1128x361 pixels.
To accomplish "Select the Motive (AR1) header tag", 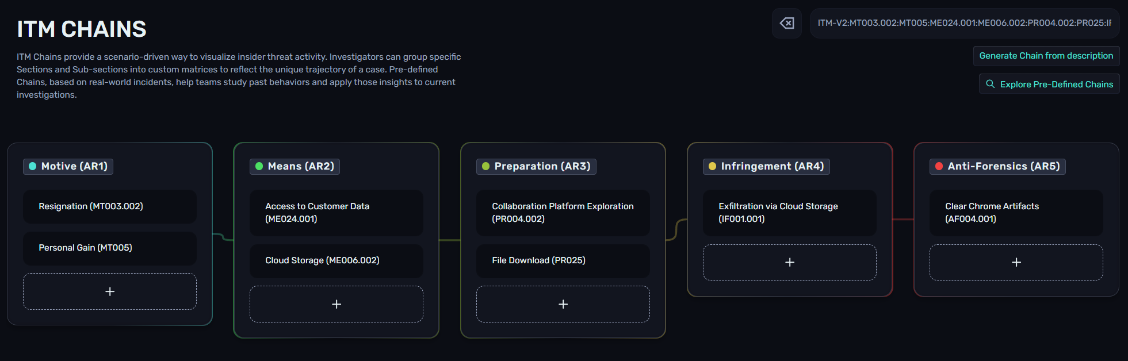I will (68, 166).
